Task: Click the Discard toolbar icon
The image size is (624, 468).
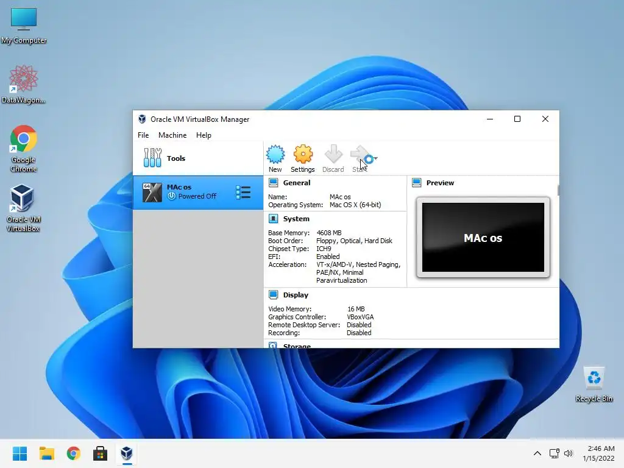Action: pos(333,154)
